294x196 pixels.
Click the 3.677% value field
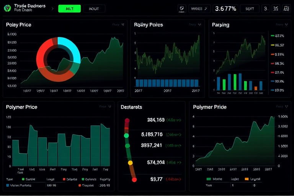225,8
